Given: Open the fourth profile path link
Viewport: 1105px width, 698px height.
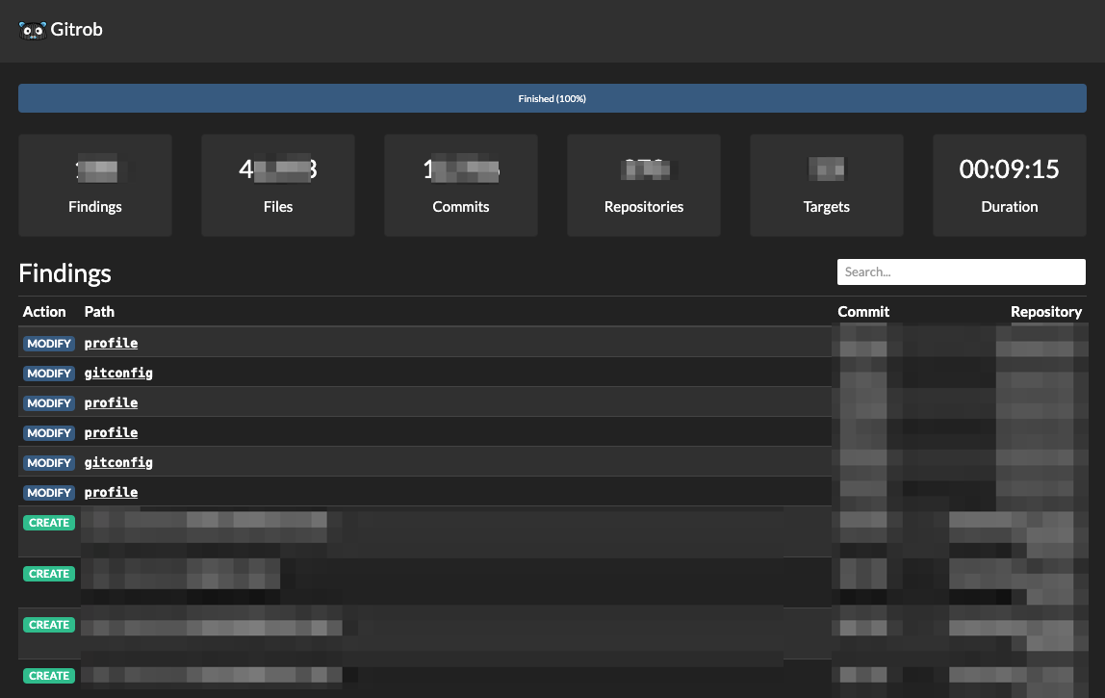Looking at the screenshot, I should [x=112, y=493].
